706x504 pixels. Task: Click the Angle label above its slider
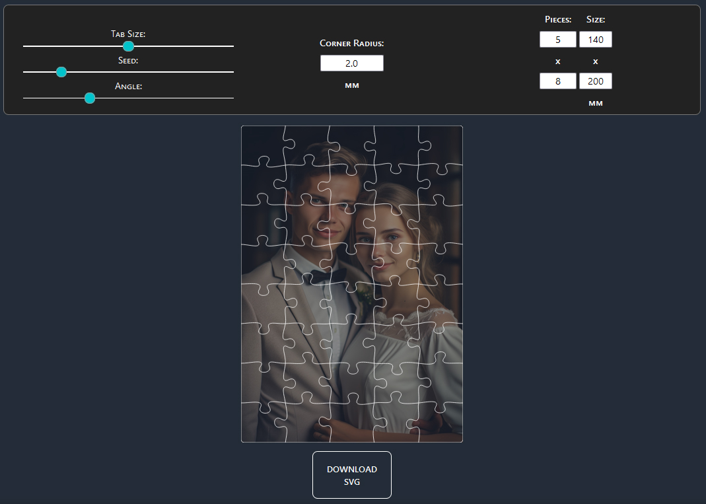click(x=128, y=86)
